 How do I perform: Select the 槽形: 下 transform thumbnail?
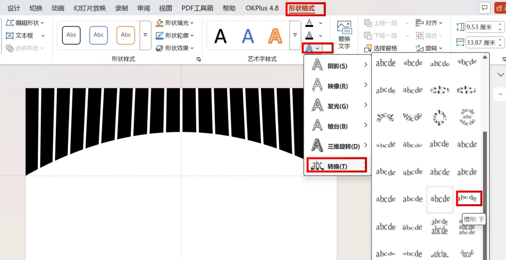pyautogui.click(x=467, y=198)
